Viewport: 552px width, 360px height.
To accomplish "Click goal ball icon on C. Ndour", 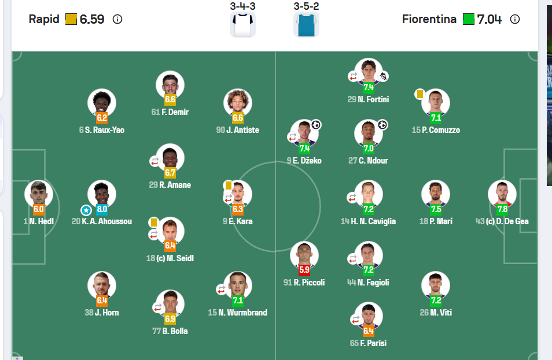I will (382, 124).
